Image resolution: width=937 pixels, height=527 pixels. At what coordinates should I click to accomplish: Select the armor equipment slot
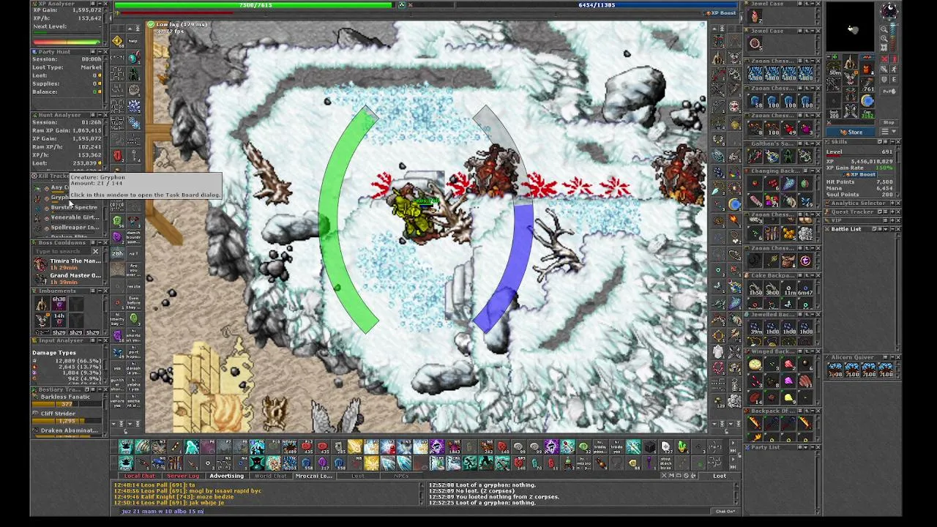(851, 78)
